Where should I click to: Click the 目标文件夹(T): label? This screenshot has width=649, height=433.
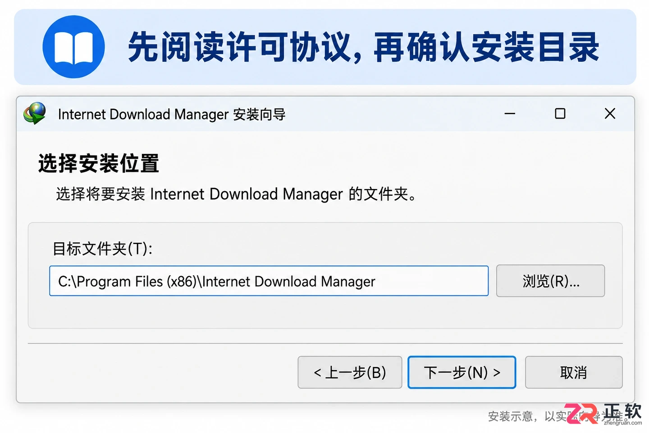tap(103, 249)
